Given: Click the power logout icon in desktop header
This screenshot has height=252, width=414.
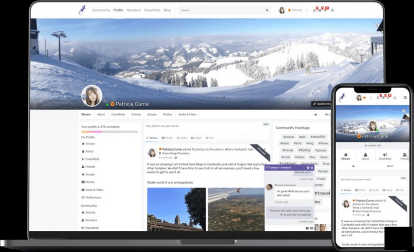Looking at the screenshot, I should click(332, 10).
